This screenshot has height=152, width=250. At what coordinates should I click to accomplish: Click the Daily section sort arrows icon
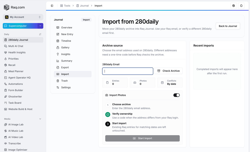[40, 34]
